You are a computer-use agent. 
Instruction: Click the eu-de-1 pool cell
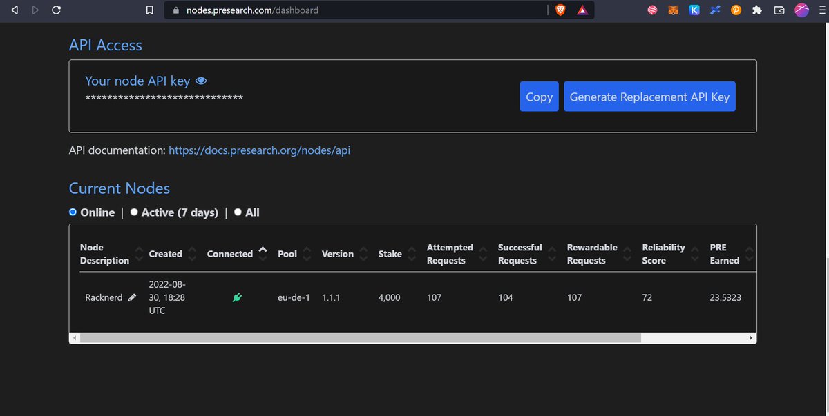coord(294,297)
